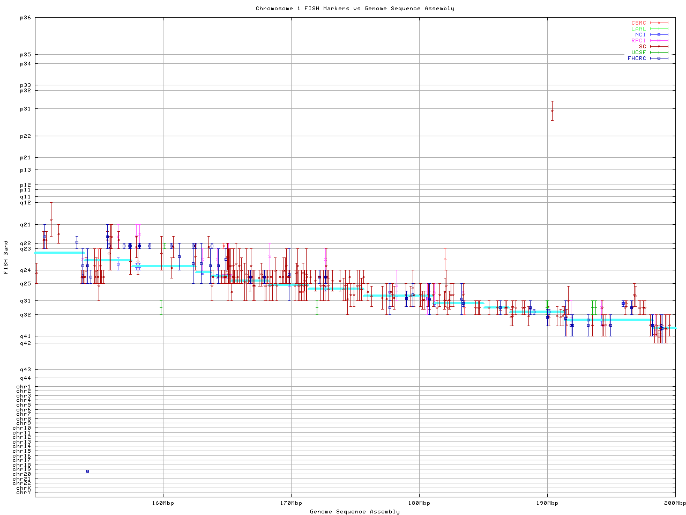Click the 160Mbp x-axis tick label

(163, 503)
